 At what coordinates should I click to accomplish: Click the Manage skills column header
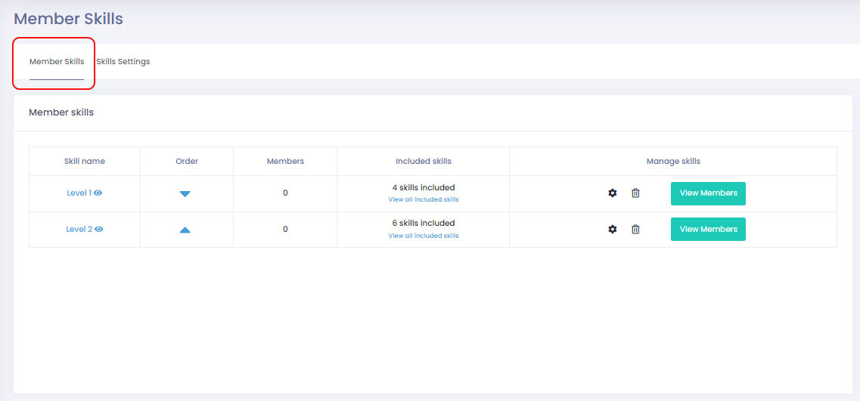(673, 162)
